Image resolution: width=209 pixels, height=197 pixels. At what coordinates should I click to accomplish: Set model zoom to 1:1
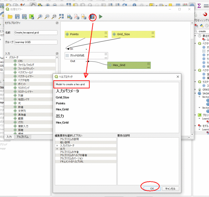pyautogui.click(x=54, y=17)
